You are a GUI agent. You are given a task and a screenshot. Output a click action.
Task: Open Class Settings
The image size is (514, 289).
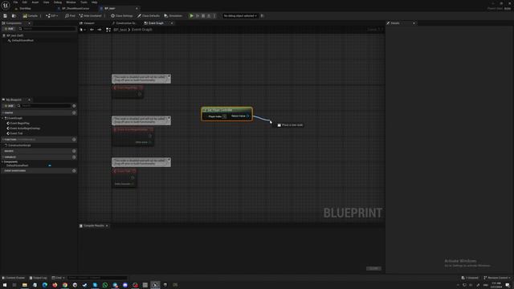(x=122, y=16)
